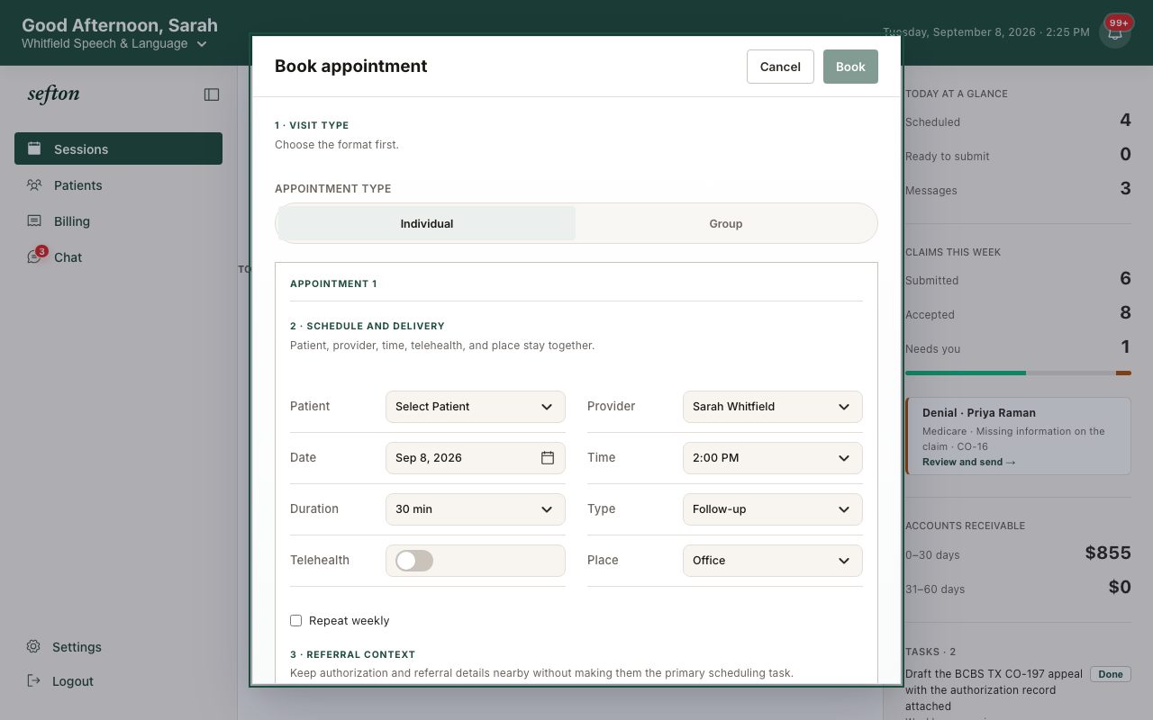Open the Type dropdown showing Follow-up

tap(773, 509)
